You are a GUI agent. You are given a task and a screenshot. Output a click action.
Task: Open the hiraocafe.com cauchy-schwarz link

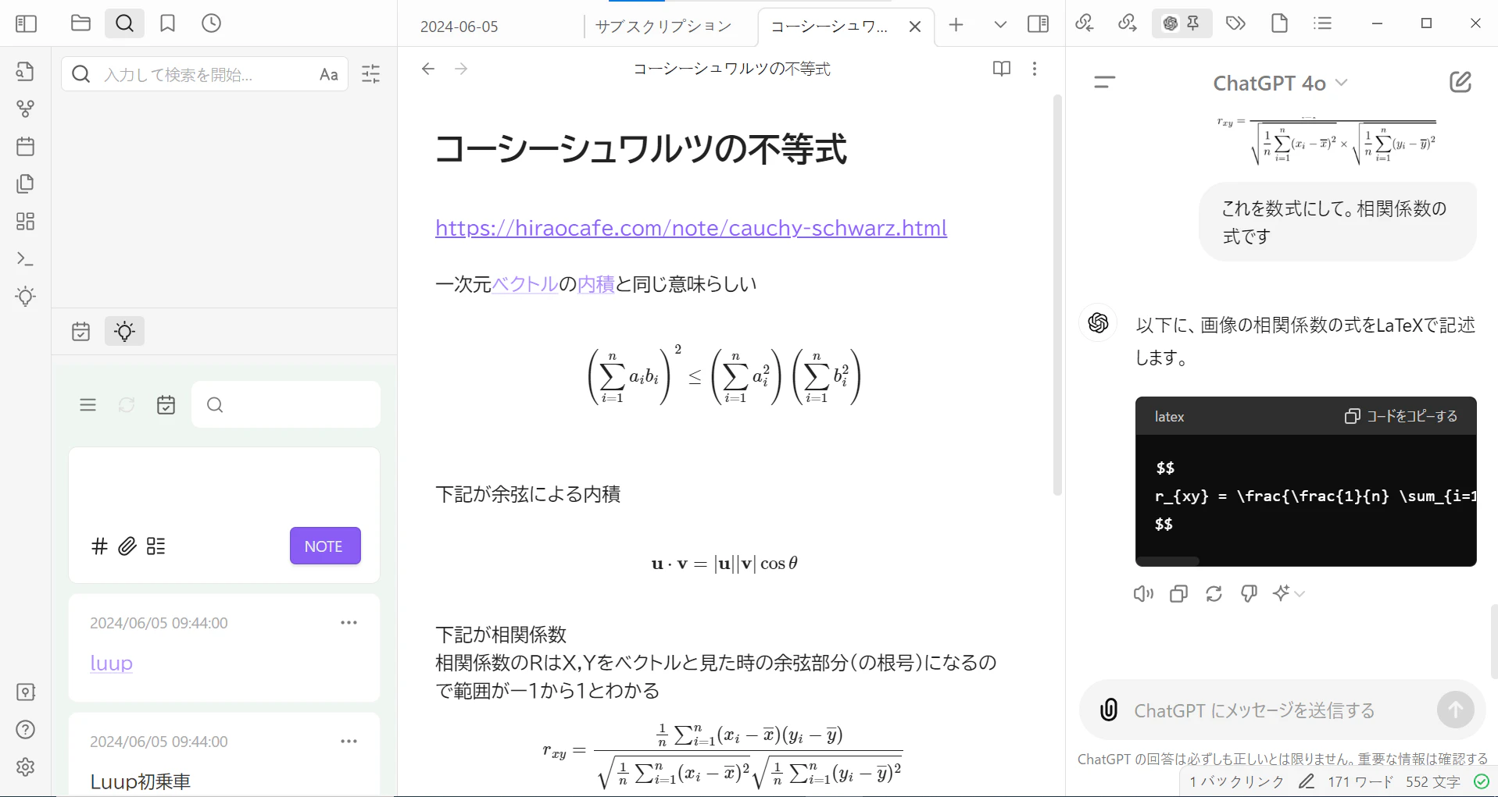pos(691,228)
